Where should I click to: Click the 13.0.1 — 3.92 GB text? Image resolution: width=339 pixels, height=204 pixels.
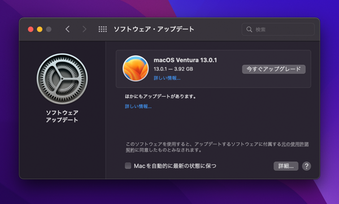coord(173,69)
